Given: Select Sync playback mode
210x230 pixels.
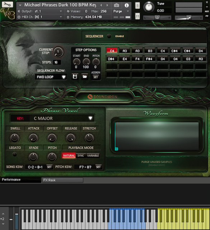Looking at the screenshot, I should click(81, 156).
